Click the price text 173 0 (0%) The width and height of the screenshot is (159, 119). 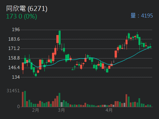pyautogui.click(x=22, y=17)
